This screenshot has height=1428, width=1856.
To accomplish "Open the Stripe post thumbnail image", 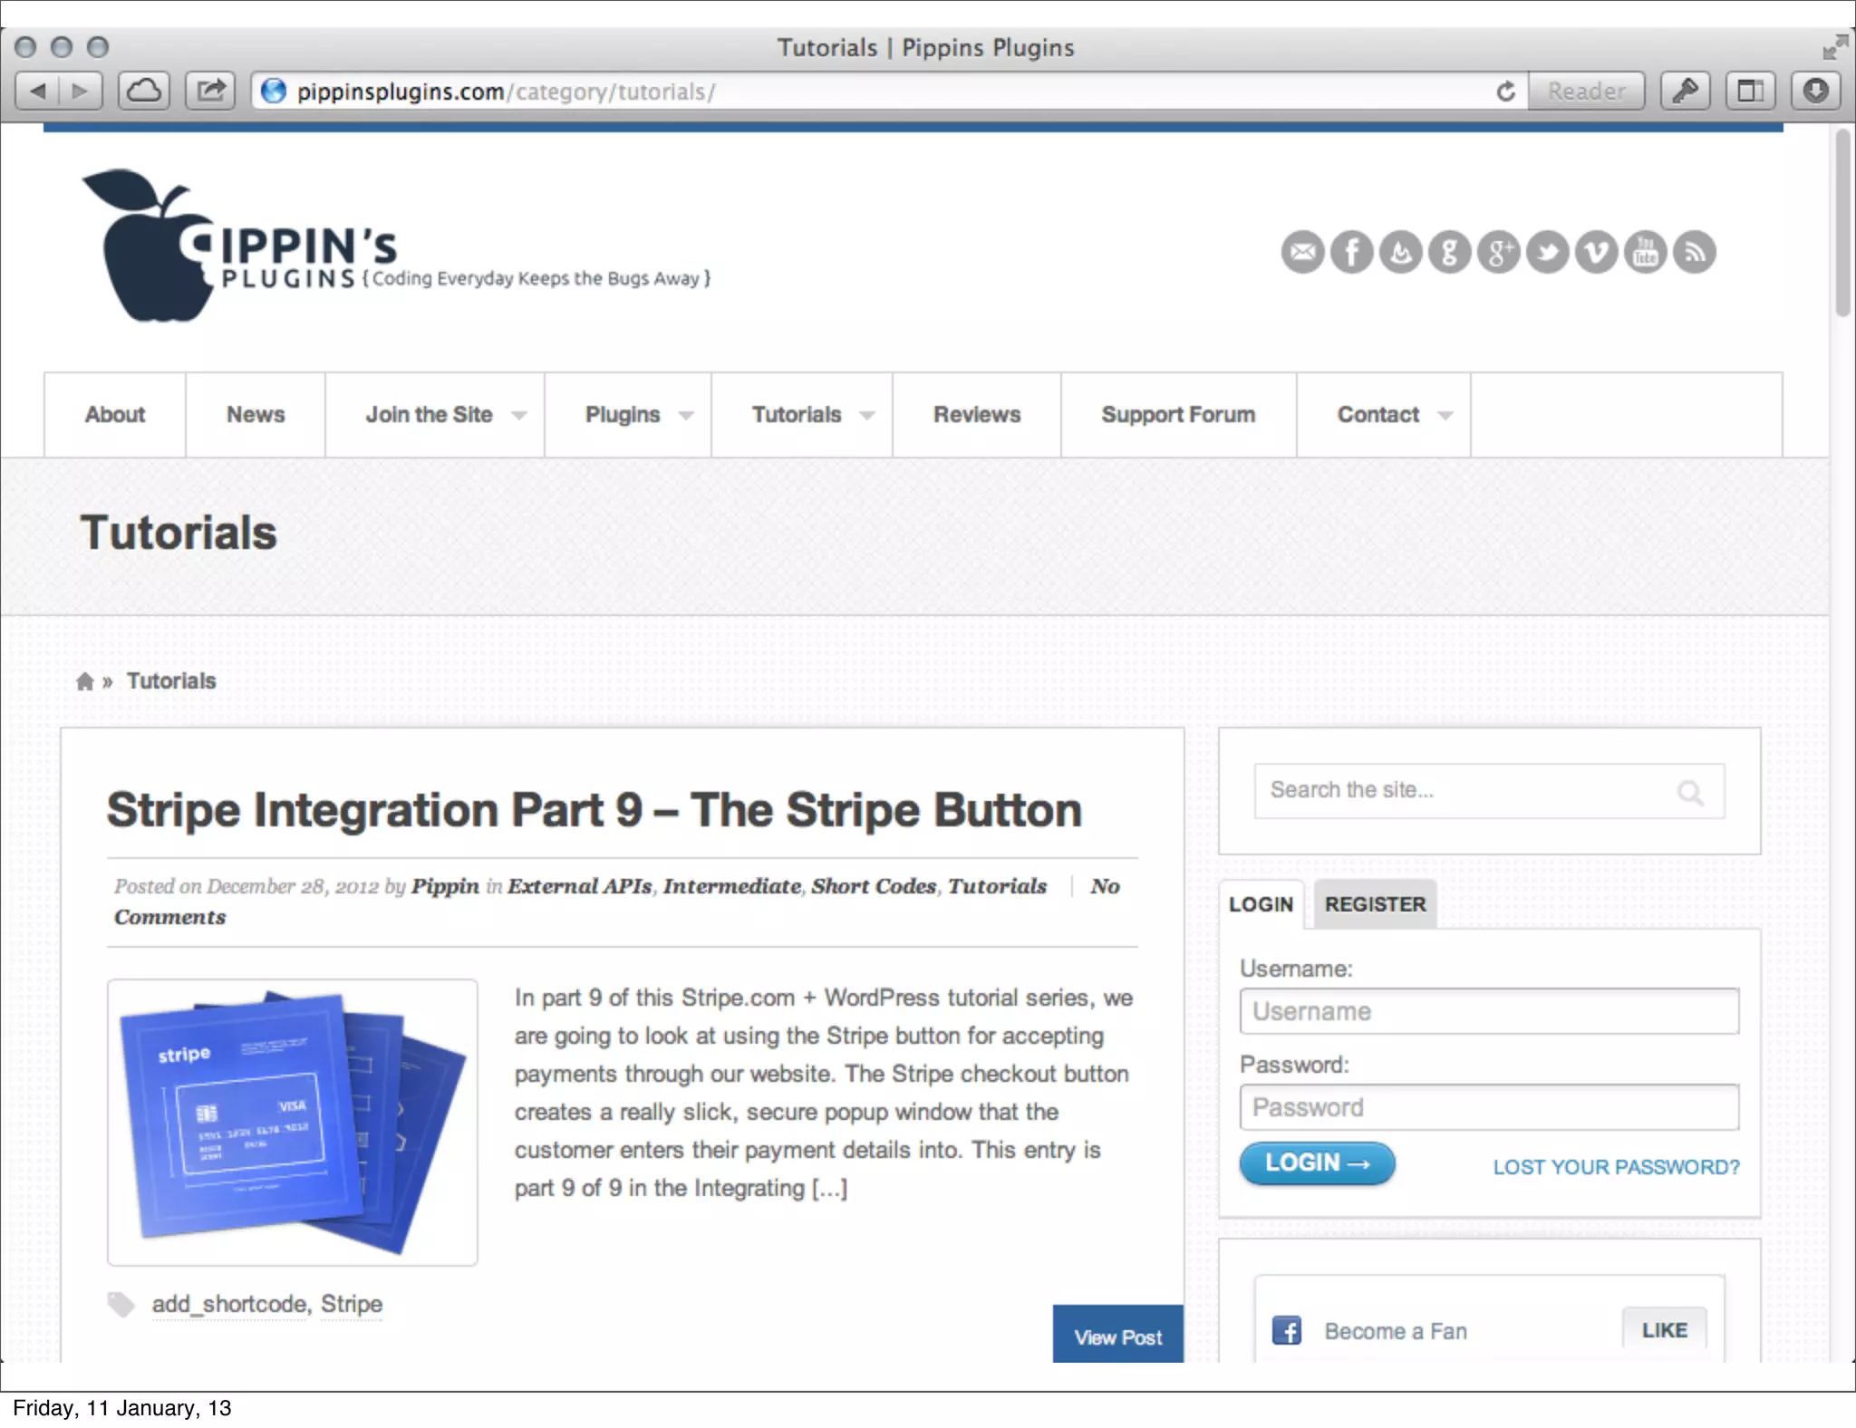I will coord(292,1122).
